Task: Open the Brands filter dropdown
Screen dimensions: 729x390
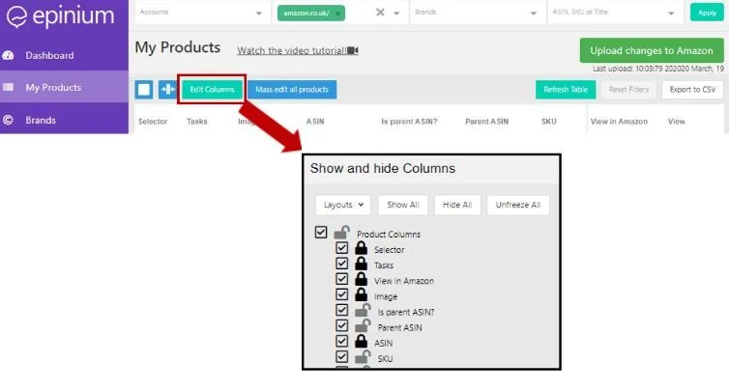Action: coord(477,13)
